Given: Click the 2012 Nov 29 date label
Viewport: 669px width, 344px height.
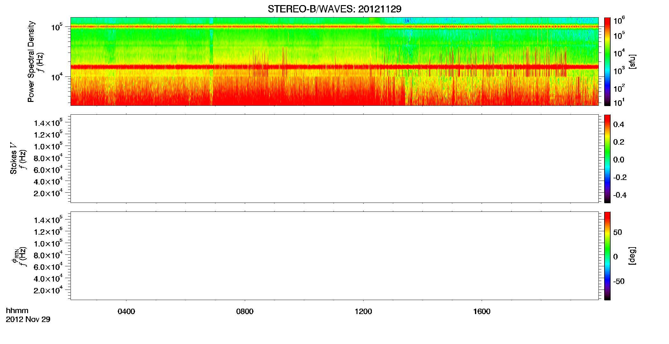Looking at the screenshot, I should pyautogui.click(x=28, y=319).
